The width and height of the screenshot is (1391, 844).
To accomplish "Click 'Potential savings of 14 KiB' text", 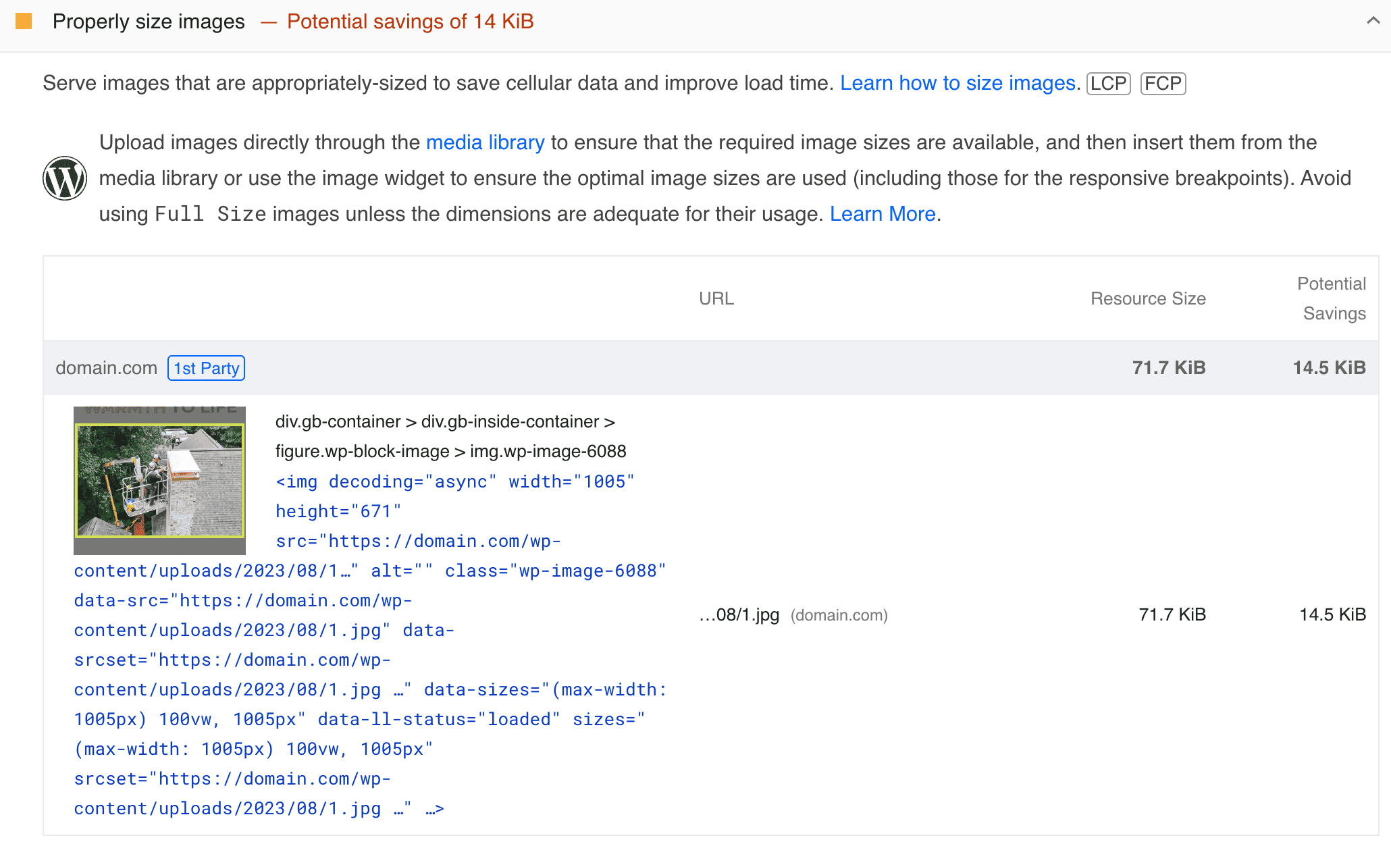I will (x=410, y=22).
